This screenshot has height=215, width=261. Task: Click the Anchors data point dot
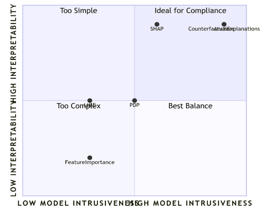[x=224, y=24]
